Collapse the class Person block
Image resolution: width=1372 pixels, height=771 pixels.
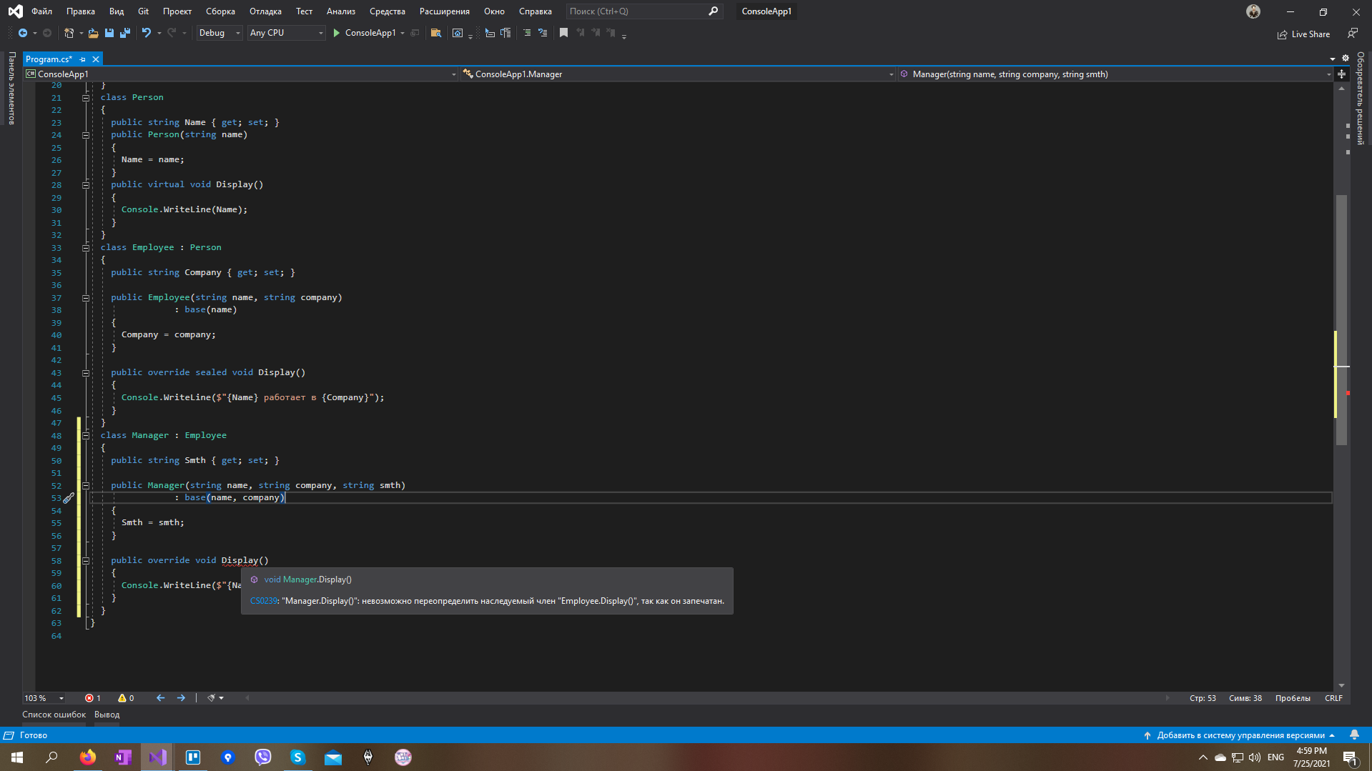click(x=86, y=98)
